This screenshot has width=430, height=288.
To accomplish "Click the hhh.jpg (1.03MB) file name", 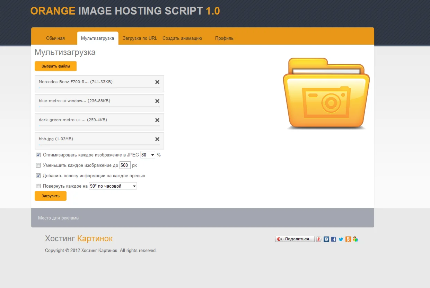I will tap(56, 139).
